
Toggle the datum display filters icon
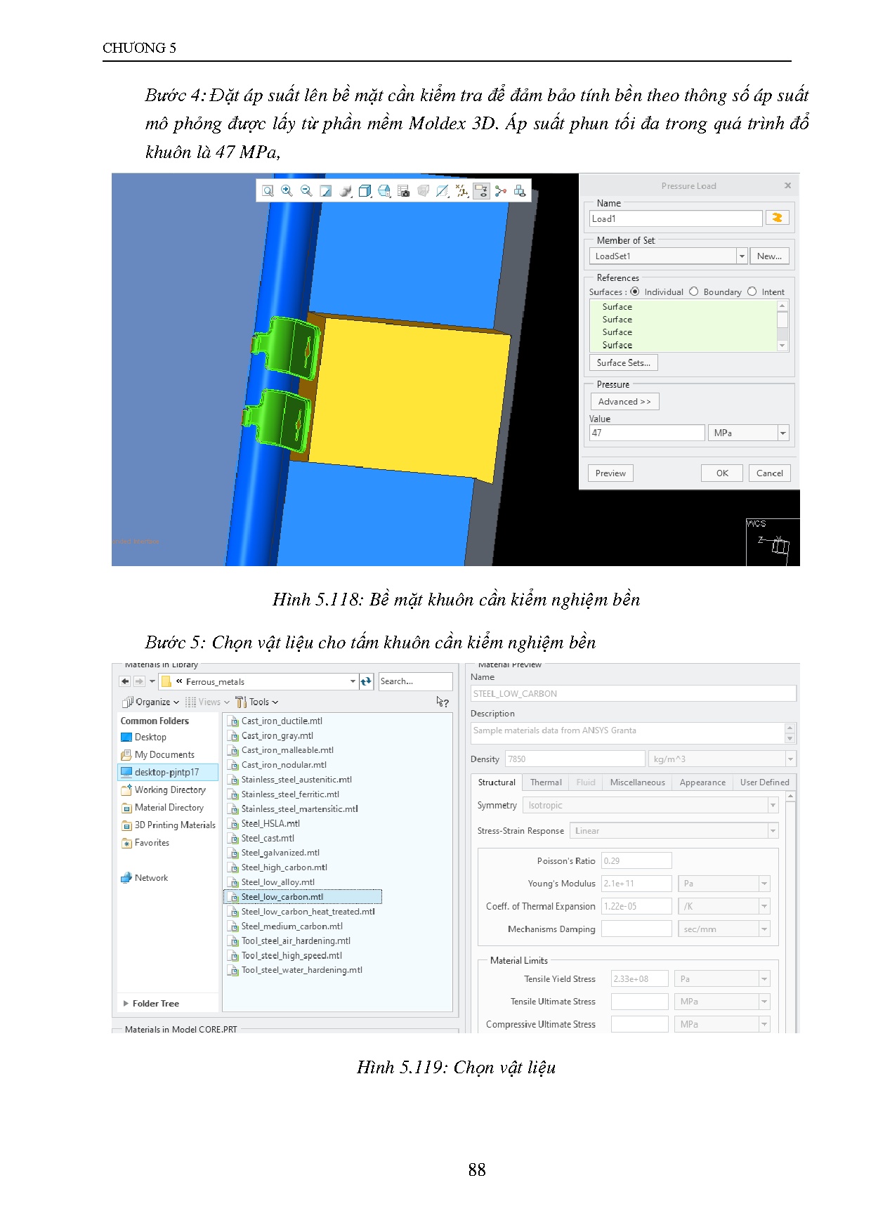click(x=461, y=191)
